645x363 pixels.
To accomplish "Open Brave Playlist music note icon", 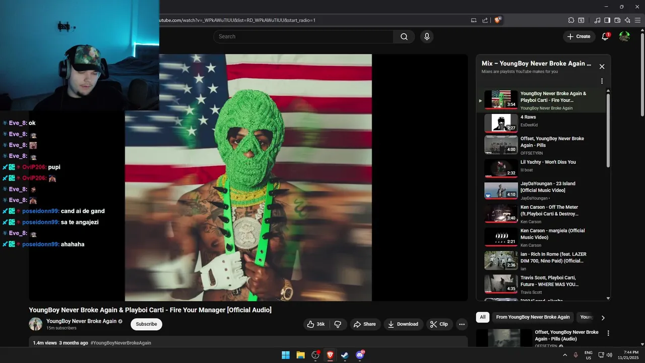I will tap(597, 20).
